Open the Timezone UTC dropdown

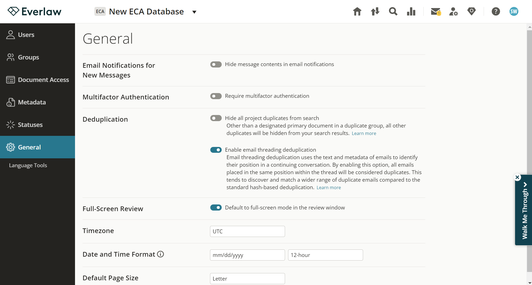tap(248, 231)
